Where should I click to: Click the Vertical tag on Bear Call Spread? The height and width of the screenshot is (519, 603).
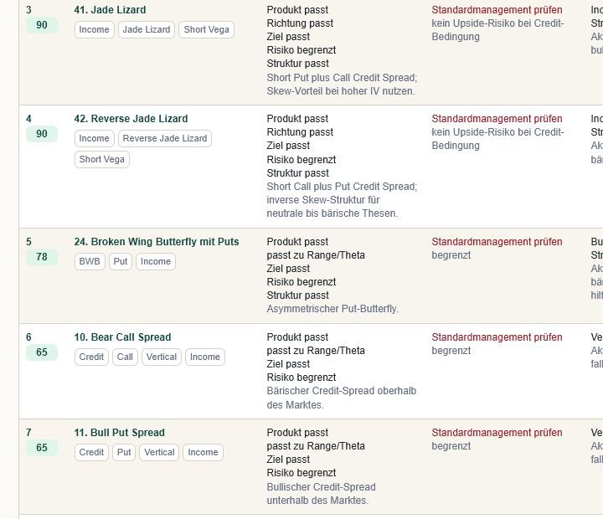(162, 357)
